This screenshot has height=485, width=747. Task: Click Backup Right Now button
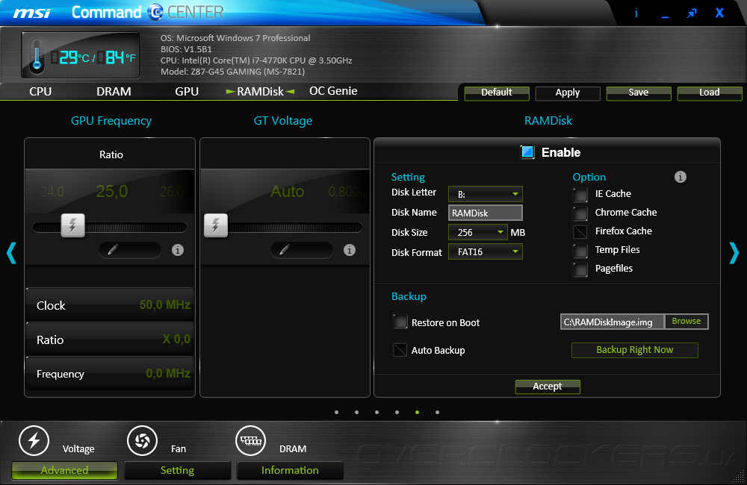pyautogui.click(x=635, y=350)
